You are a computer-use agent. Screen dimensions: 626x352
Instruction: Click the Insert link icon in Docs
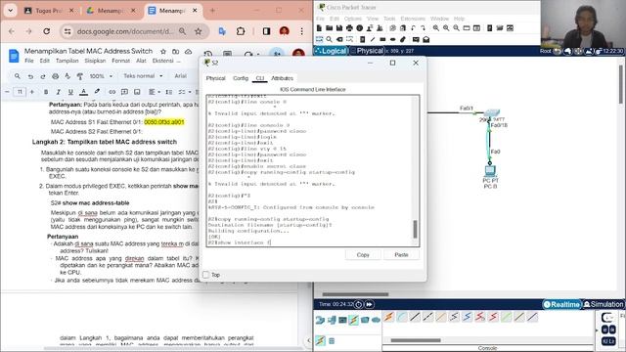[112, 92]
